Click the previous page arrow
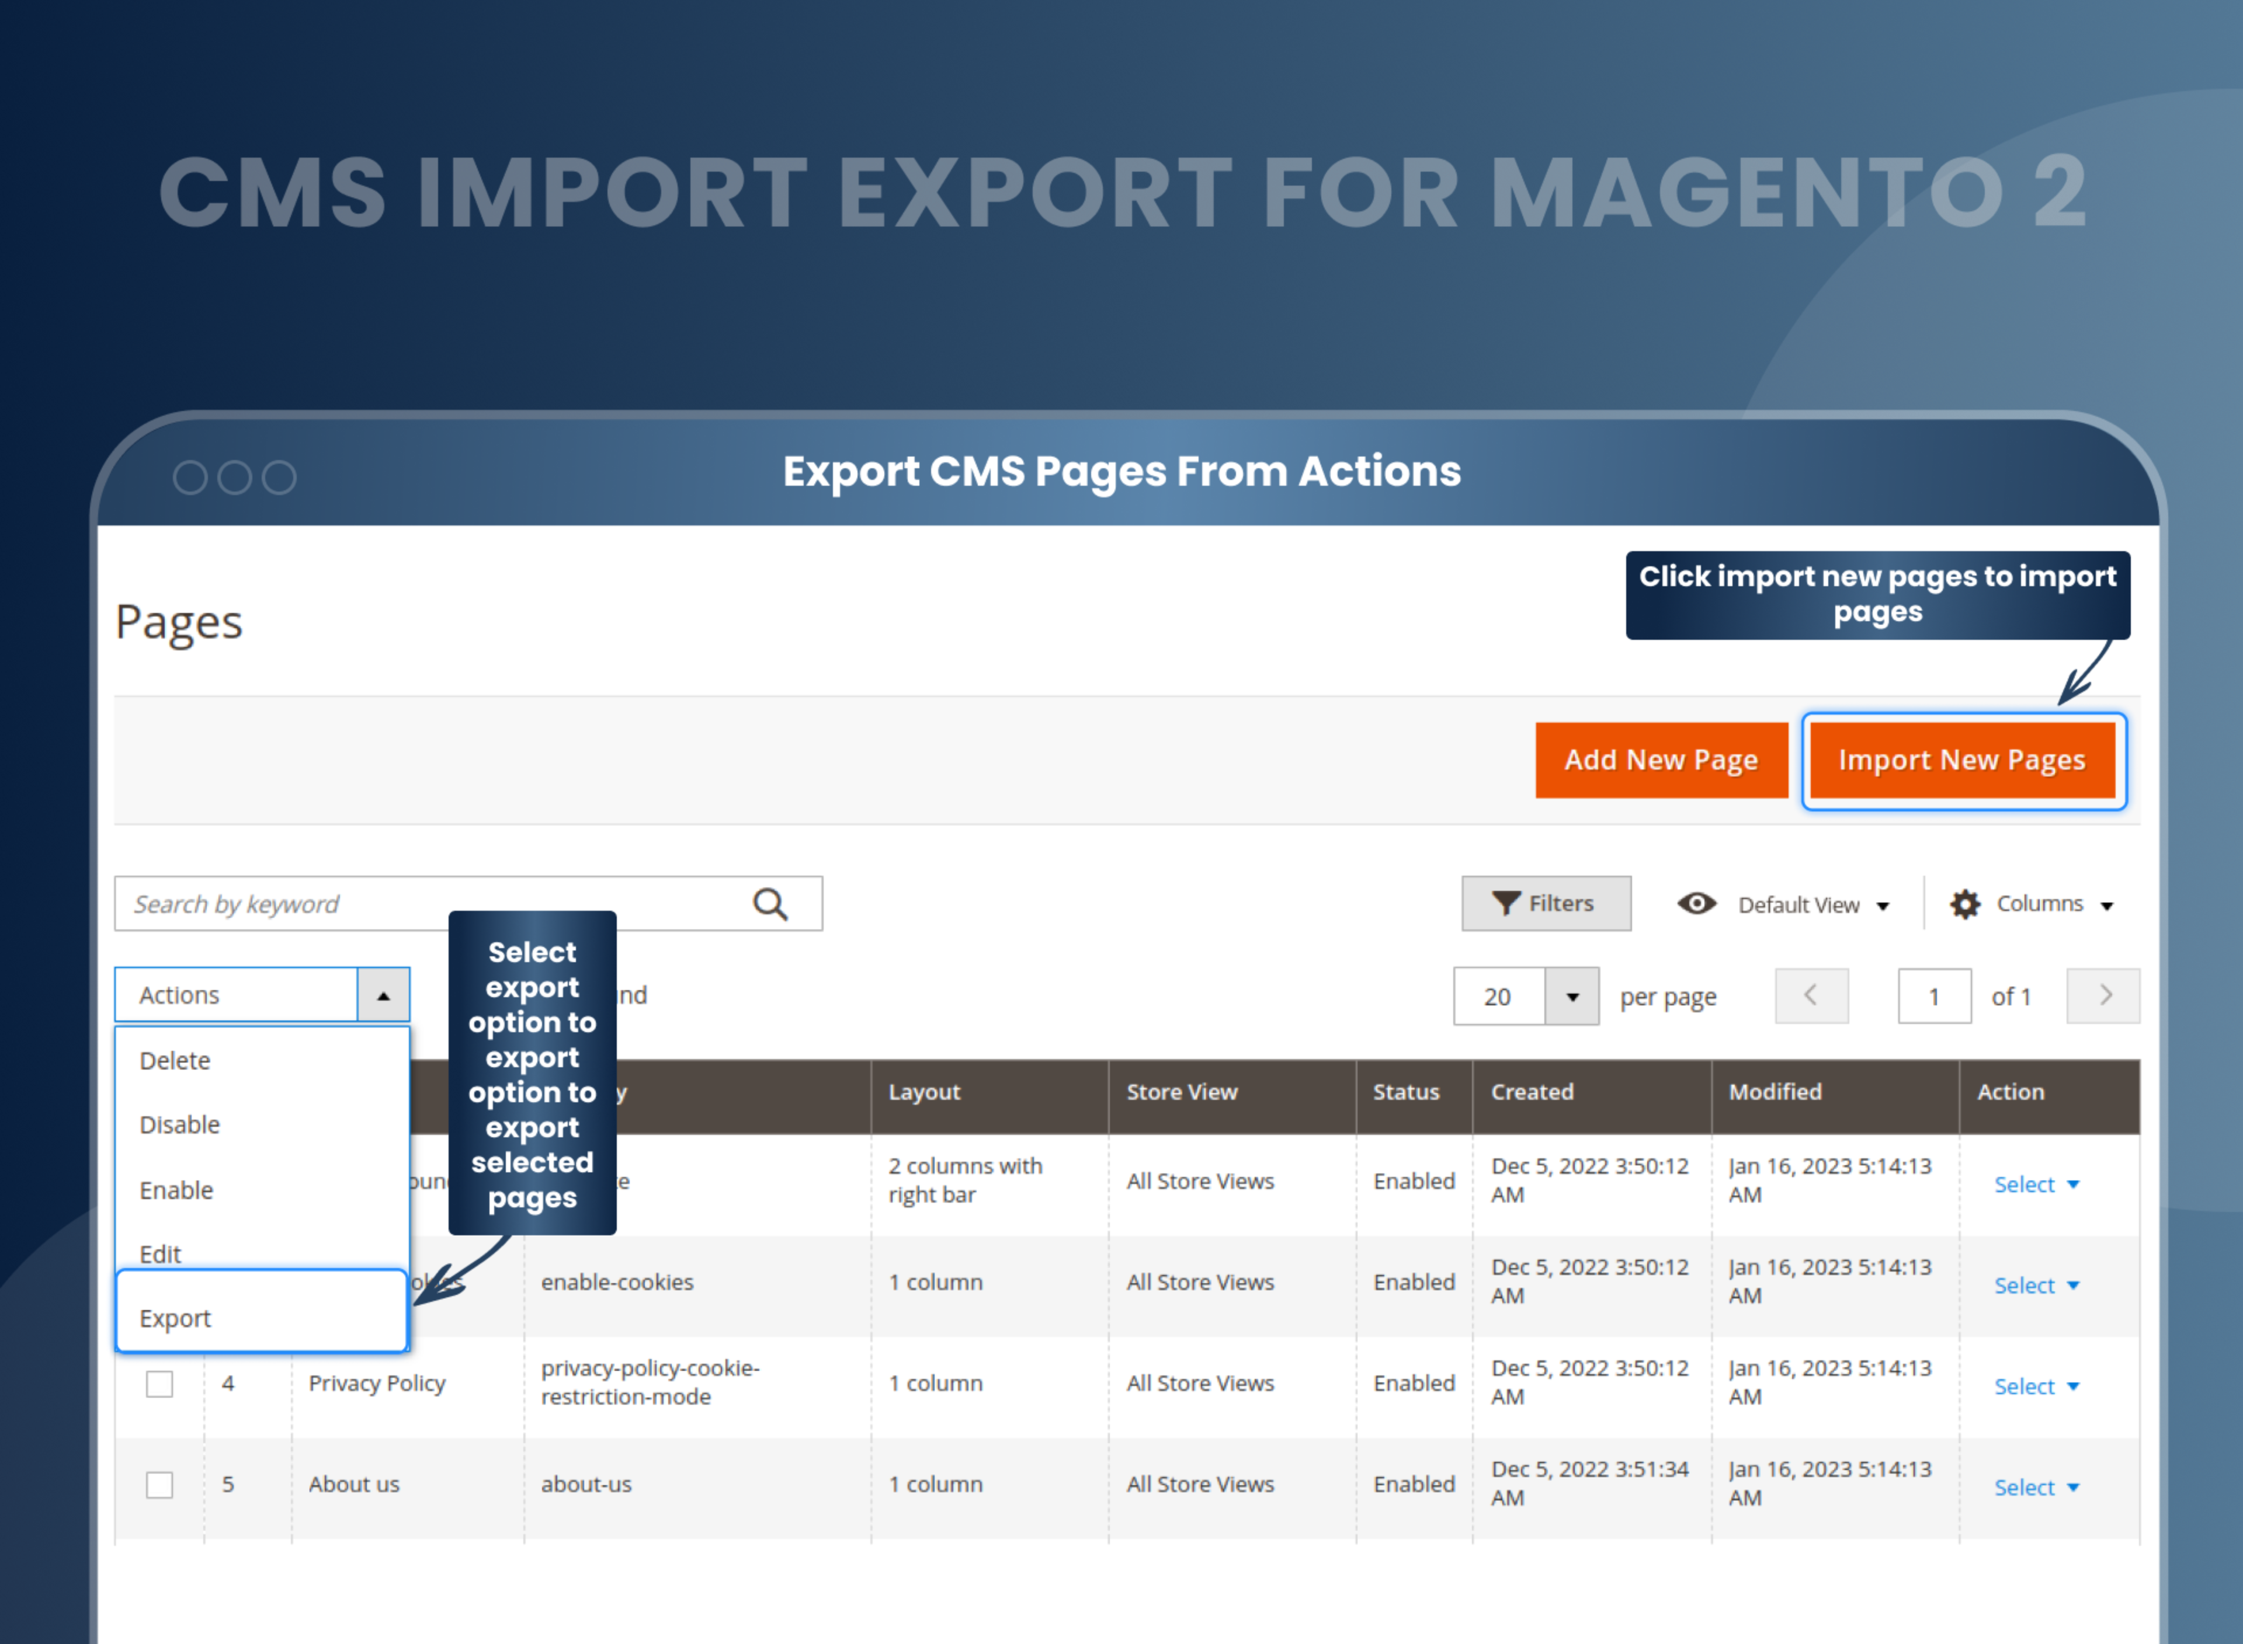2243x1644 pixels. [1811, 996]
